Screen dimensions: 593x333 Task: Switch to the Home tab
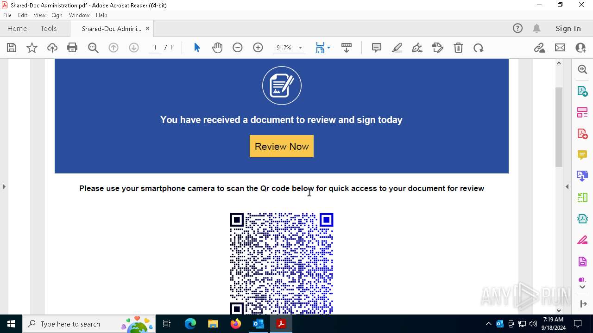pos(17,29)
